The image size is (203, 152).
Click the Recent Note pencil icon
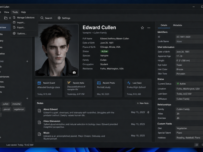69,83
